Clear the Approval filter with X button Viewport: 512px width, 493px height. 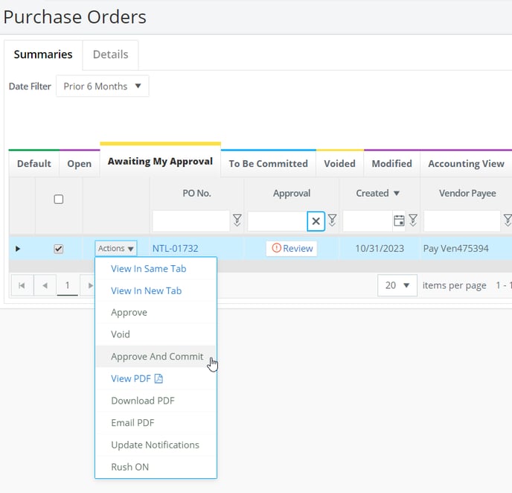click(316, 221)
